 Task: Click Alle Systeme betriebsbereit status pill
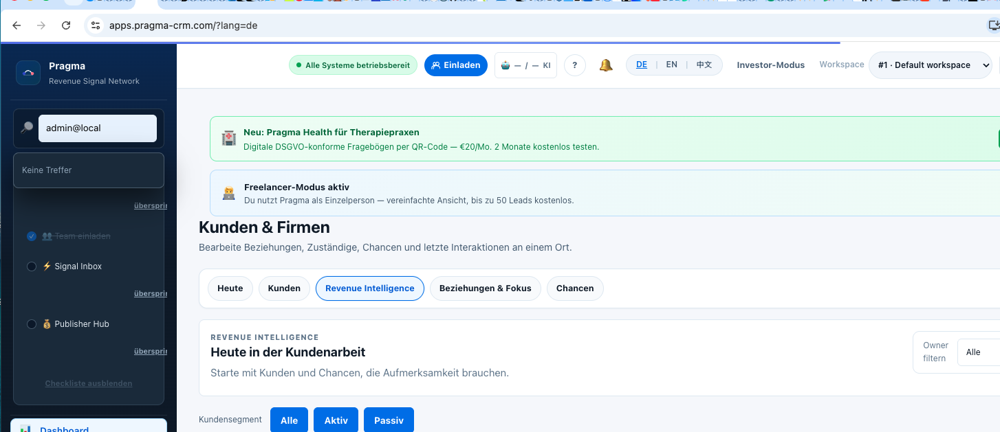[x=353, y=65]
